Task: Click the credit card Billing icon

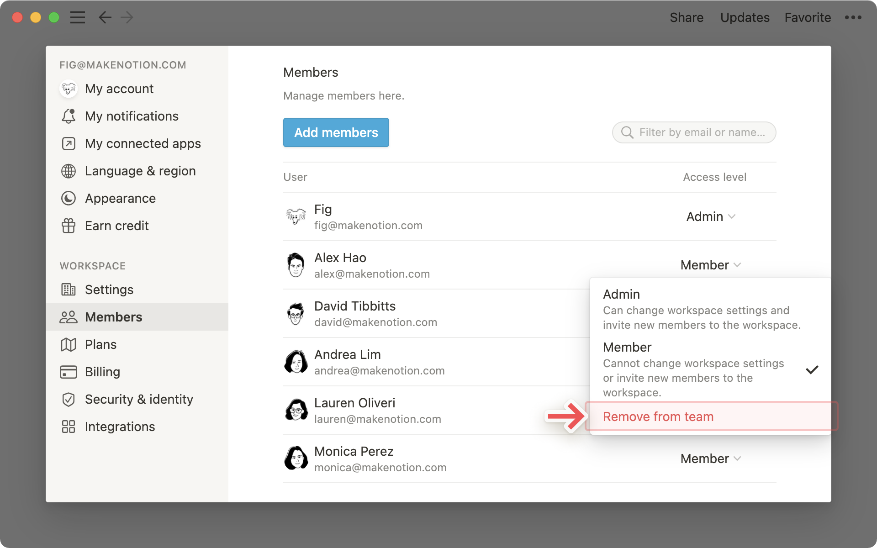Action: tap(69, 372)
